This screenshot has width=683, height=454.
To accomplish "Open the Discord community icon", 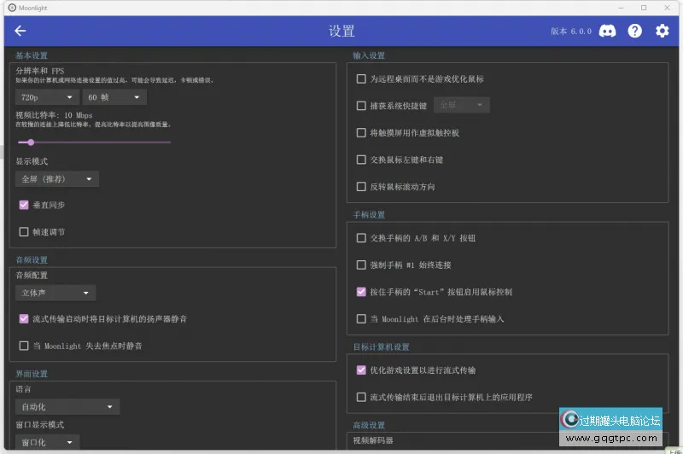I will click(x=607, y=31).
